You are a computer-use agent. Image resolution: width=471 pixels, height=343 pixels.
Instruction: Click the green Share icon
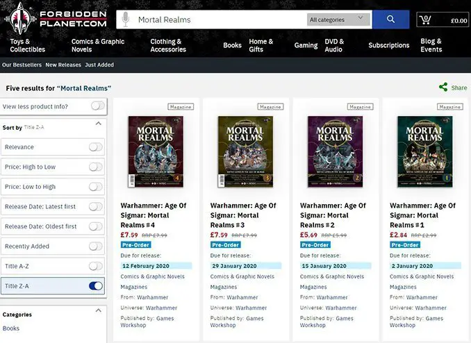(443, 87)
